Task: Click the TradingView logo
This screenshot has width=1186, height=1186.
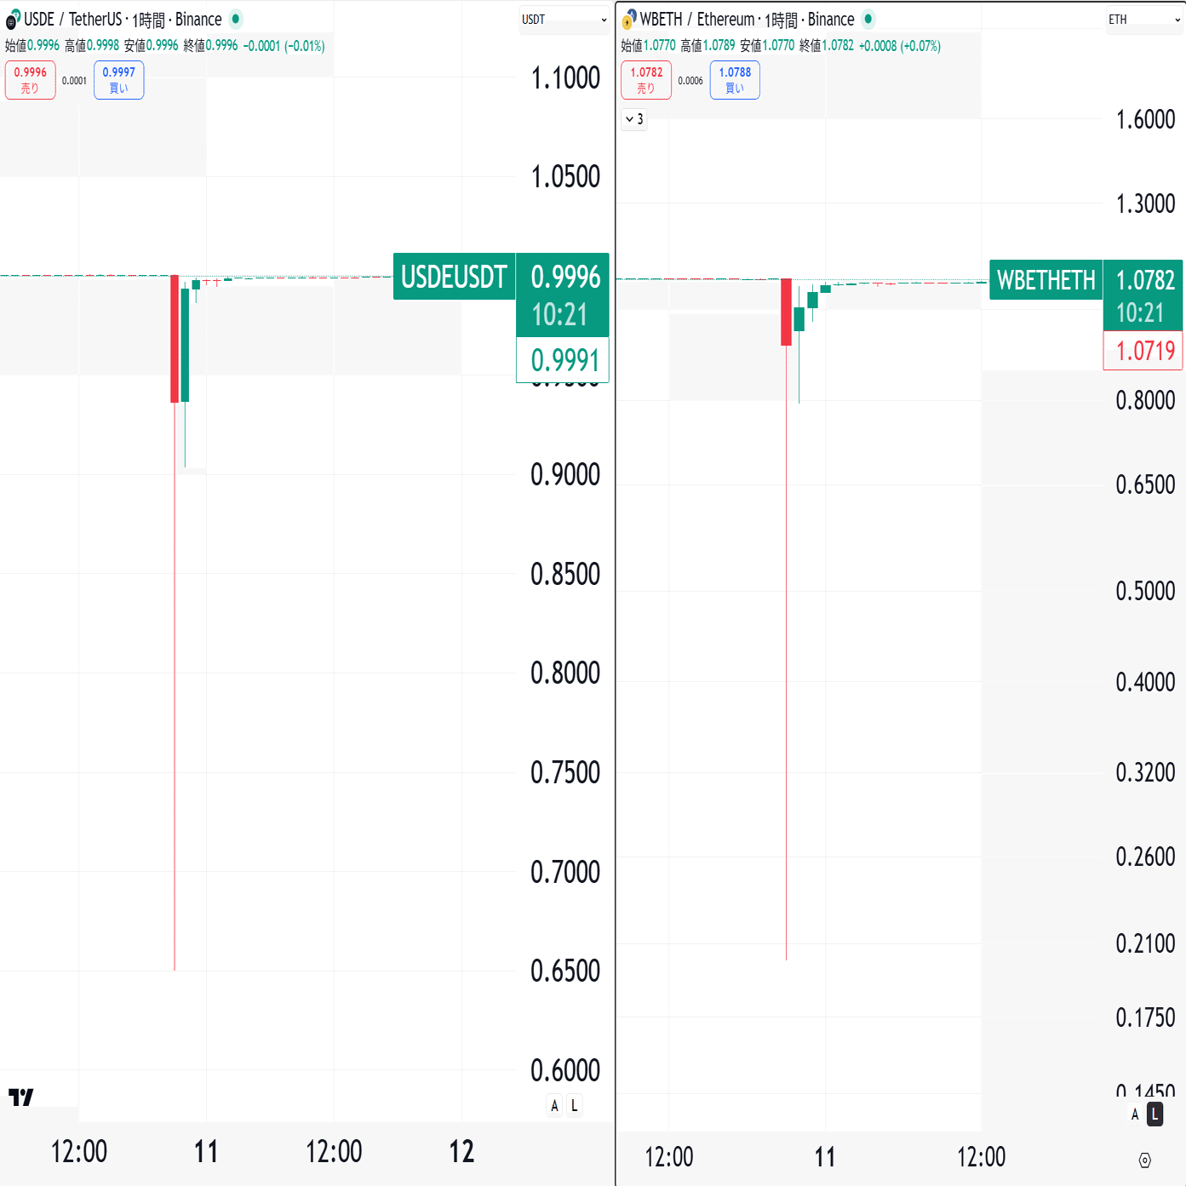Action: pyautogui.click(x=21, y=1097)
